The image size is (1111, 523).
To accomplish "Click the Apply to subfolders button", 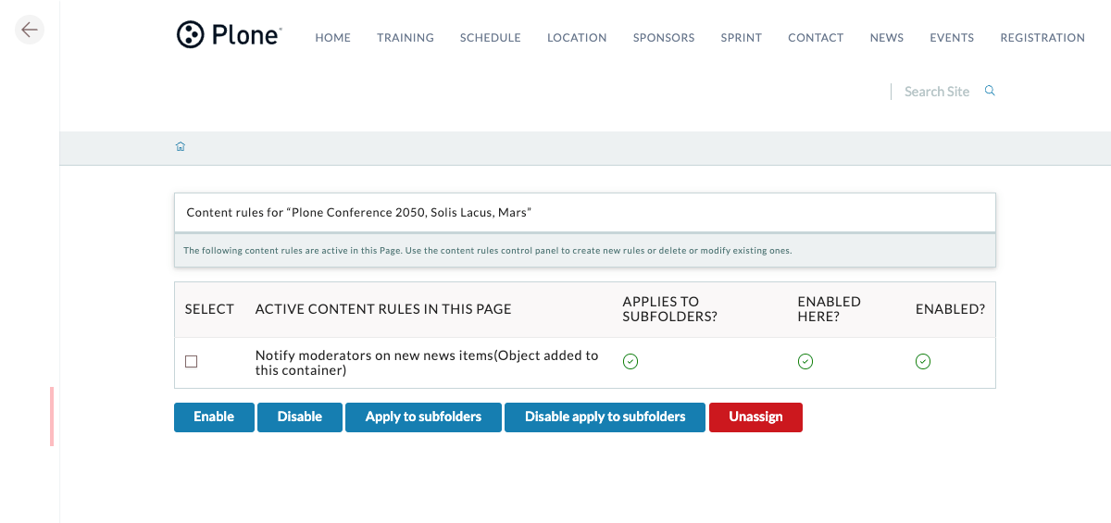I will (423, 417).
